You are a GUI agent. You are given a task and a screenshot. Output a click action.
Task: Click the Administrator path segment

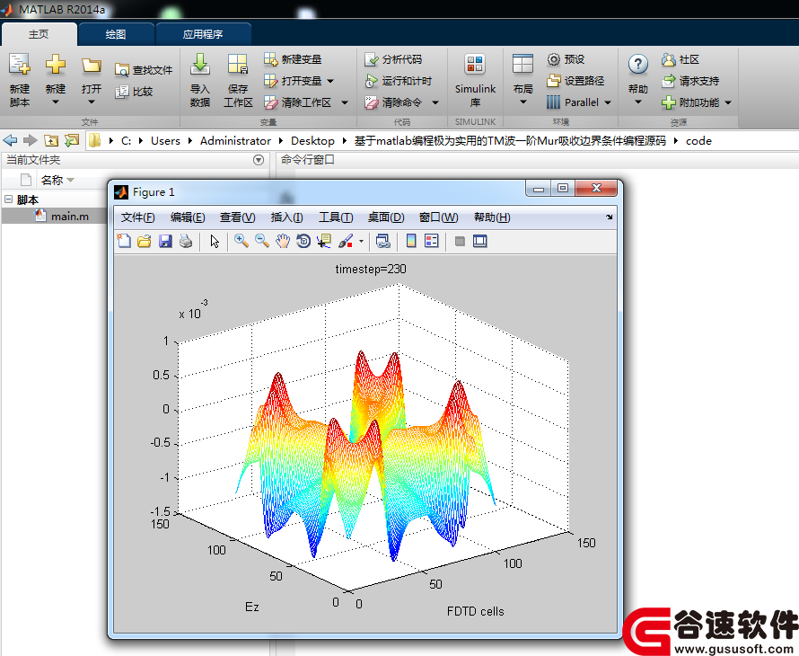(235, 141)
